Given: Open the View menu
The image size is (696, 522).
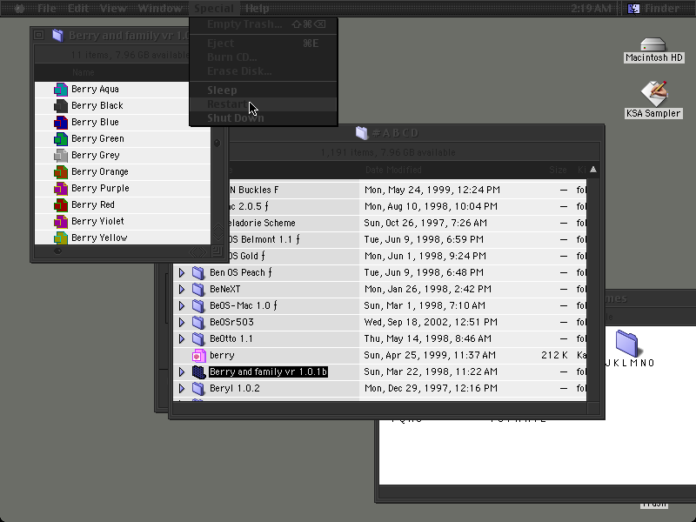Looking at the screenshot, I should 113,9.
